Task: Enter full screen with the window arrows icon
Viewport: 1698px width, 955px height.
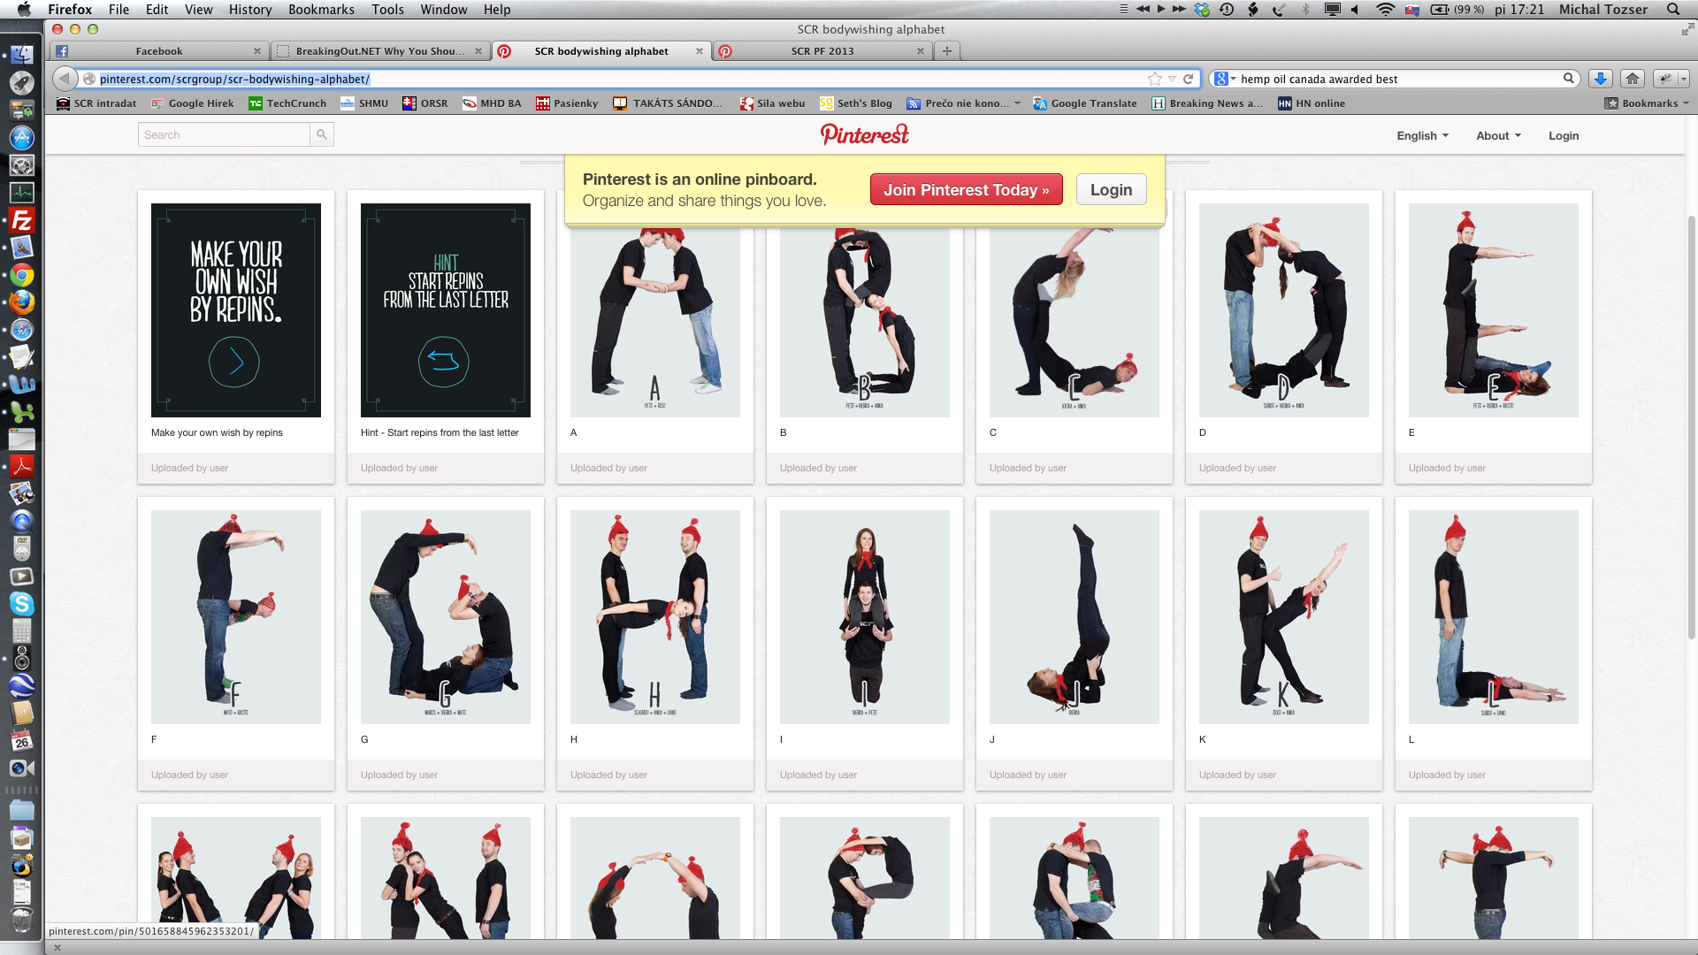Action: click(x=1687, y=29)
